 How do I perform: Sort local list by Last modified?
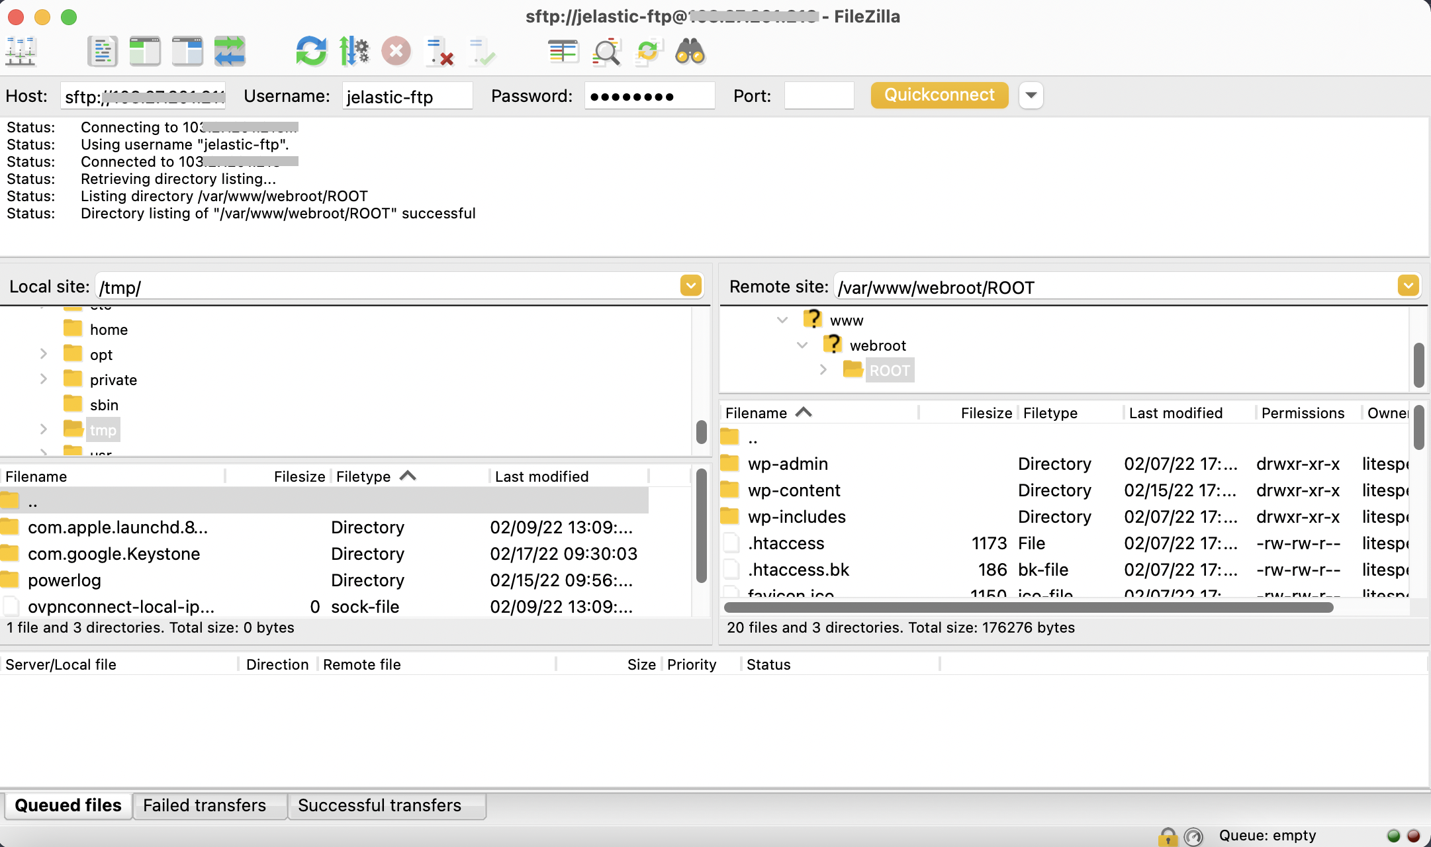(569, 476)
